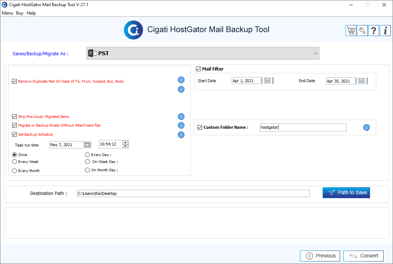Click the Cigati logo in header
The width and height of the screenshot is (393, 264).
click(x=133, y=30)
